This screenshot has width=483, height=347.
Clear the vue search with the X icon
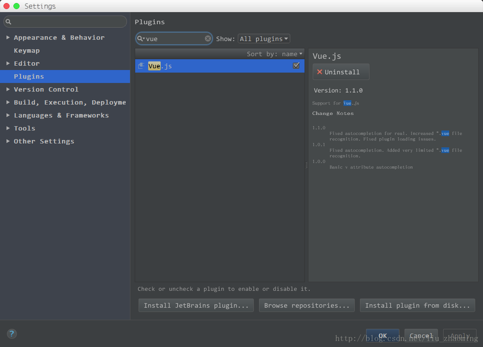(208, 38)
